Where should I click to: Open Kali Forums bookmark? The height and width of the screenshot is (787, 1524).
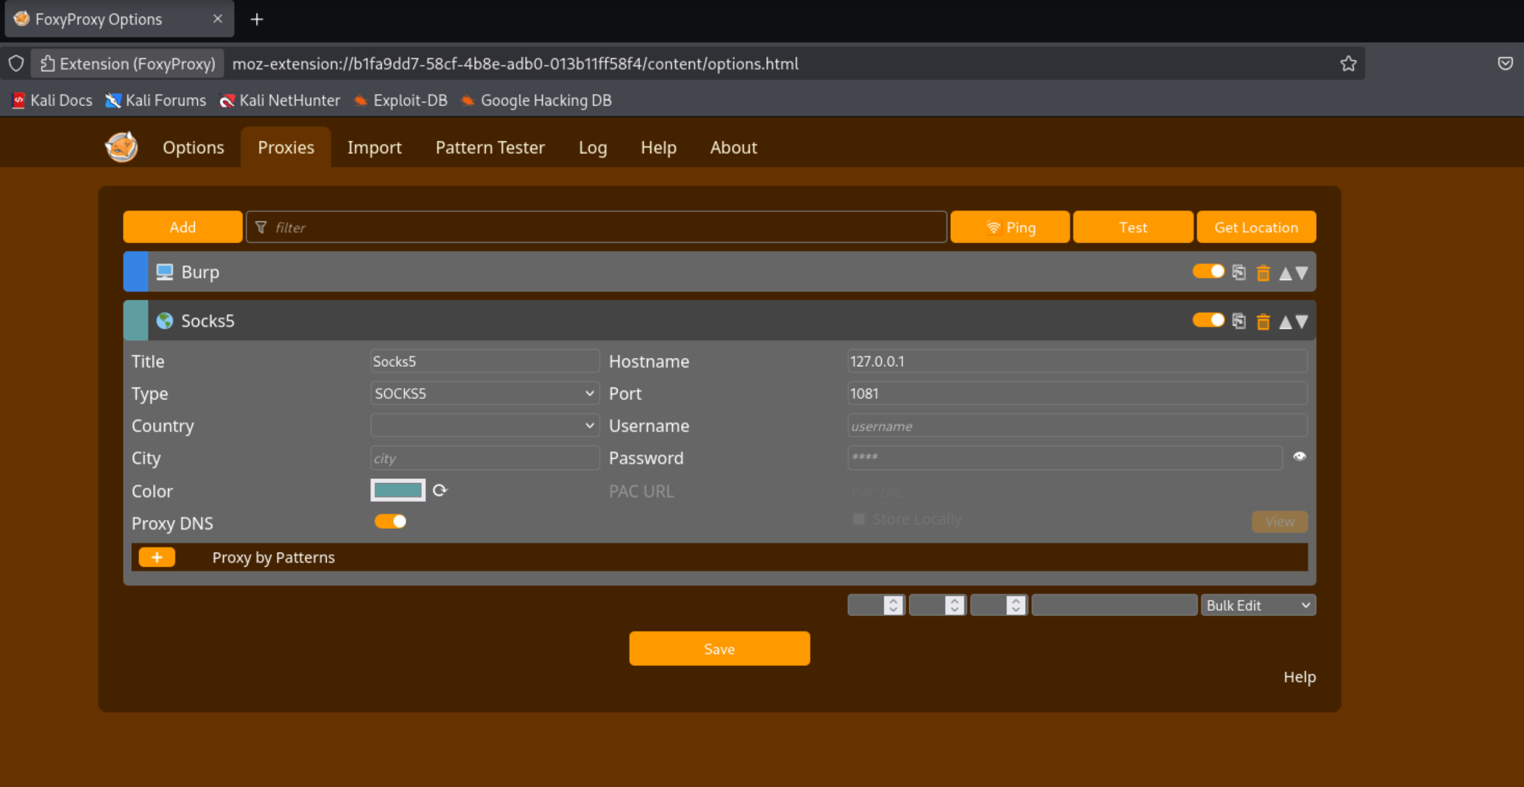coord(156,100)
